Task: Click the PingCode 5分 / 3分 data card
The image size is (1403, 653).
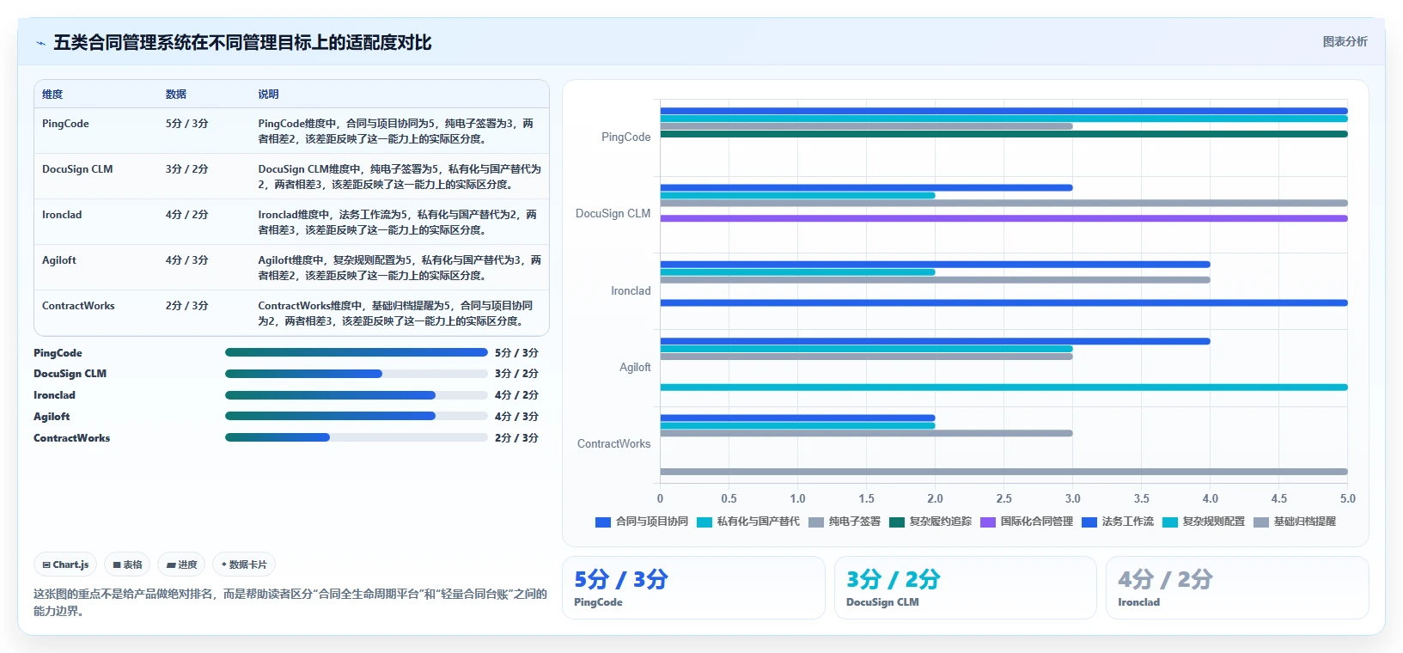Action: point(693,588)
